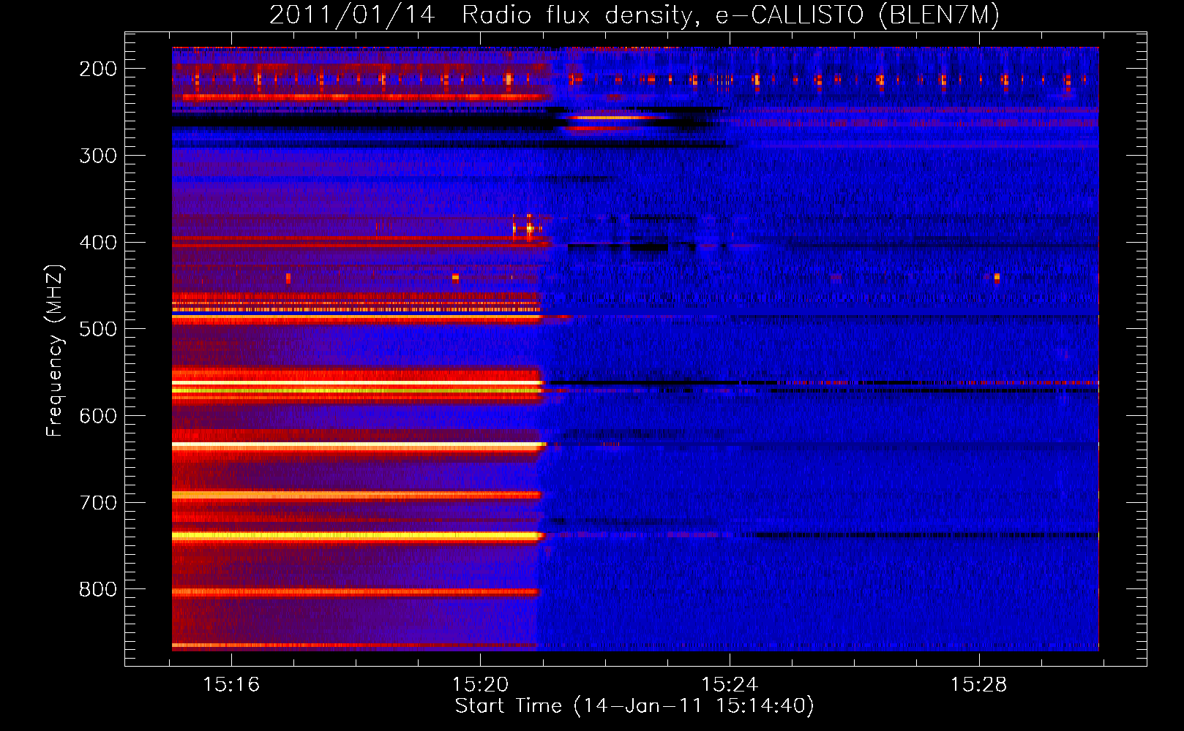Screen dimensions: 1184x731
Task: Click the 800 frequency tick label
Action: click(98, 589)
